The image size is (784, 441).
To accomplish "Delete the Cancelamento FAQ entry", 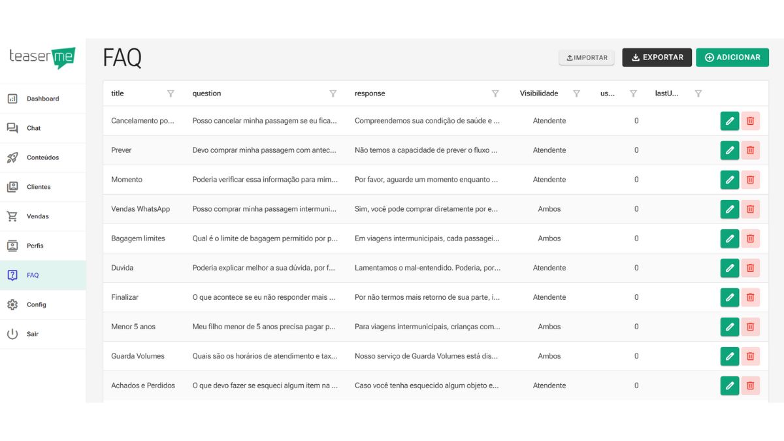I will coord(751,121).
